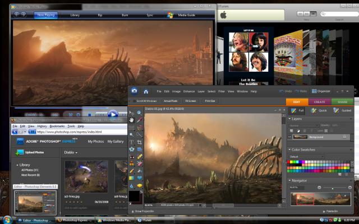Switch to Guided edit mode
Screen dimensions: 359x224
(342, 110)
